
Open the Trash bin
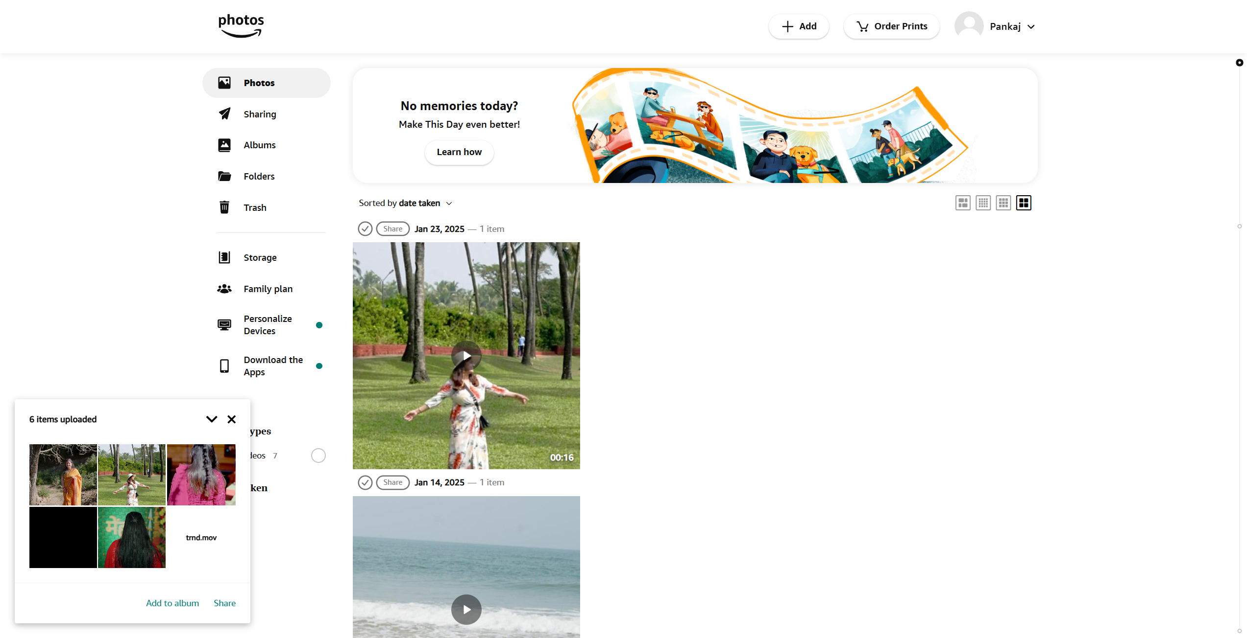[255, 207]
